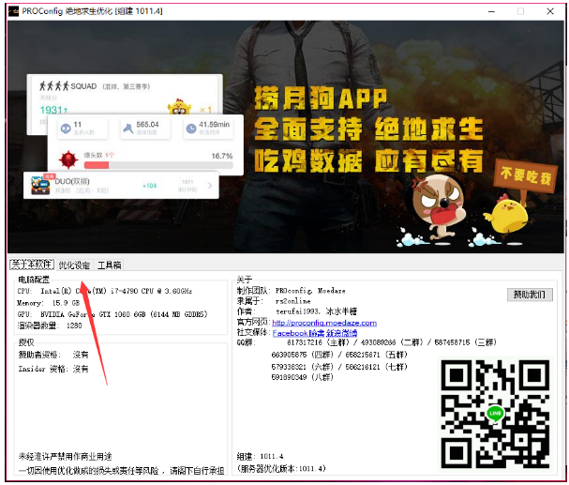Click the 捞月狗APP banner advertisement
The height and width of the screenshot is (485, 569).
pos(286,137)
